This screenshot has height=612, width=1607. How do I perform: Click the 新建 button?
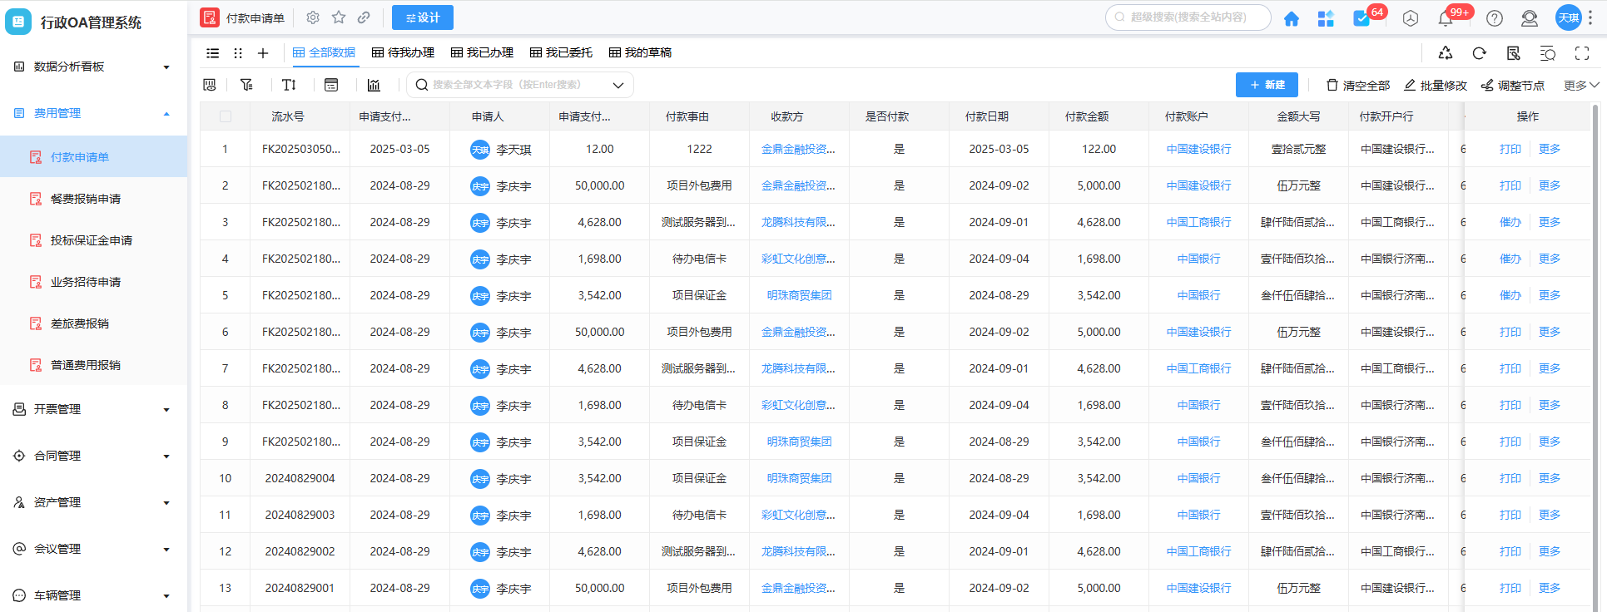click(1267, 85)
